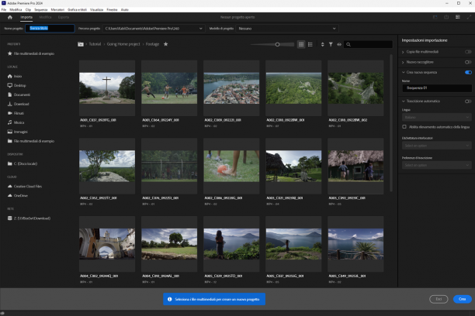Expand Nuovo raccoglitore section chevron
475x316 pixels.
403,62
